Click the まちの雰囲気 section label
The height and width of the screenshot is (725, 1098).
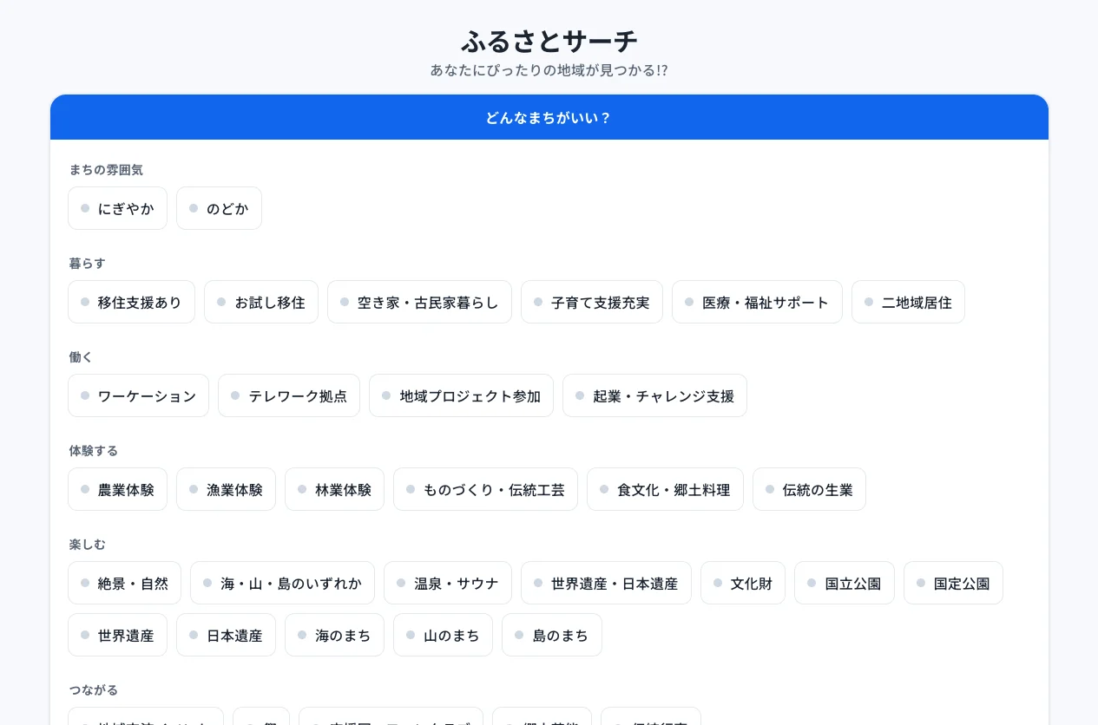tap(106, 169)
